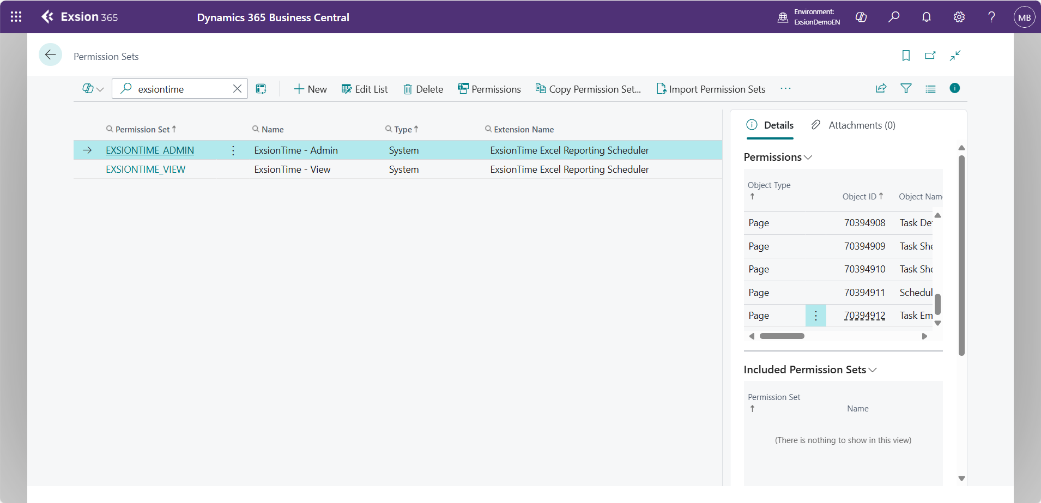
Task: Click Extension Name in the EXSIONTIME_VIEW row
Action: [x=570, y=169]
